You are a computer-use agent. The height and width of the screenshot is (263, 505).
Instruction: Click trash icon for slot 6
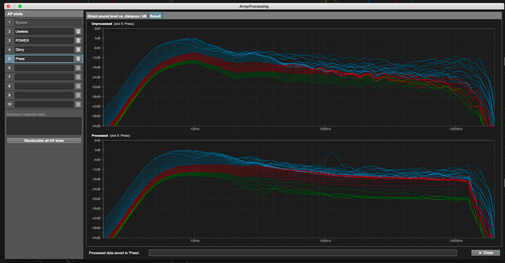pos(78,68)
